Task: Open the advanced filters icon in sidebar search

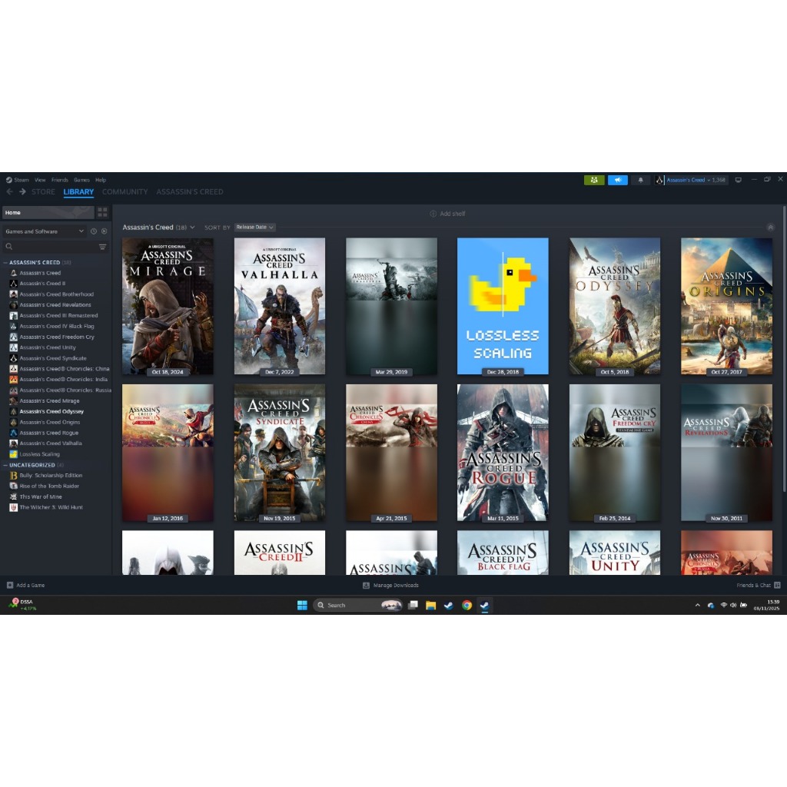Action: pyautogui.click(x=102, y=247)
